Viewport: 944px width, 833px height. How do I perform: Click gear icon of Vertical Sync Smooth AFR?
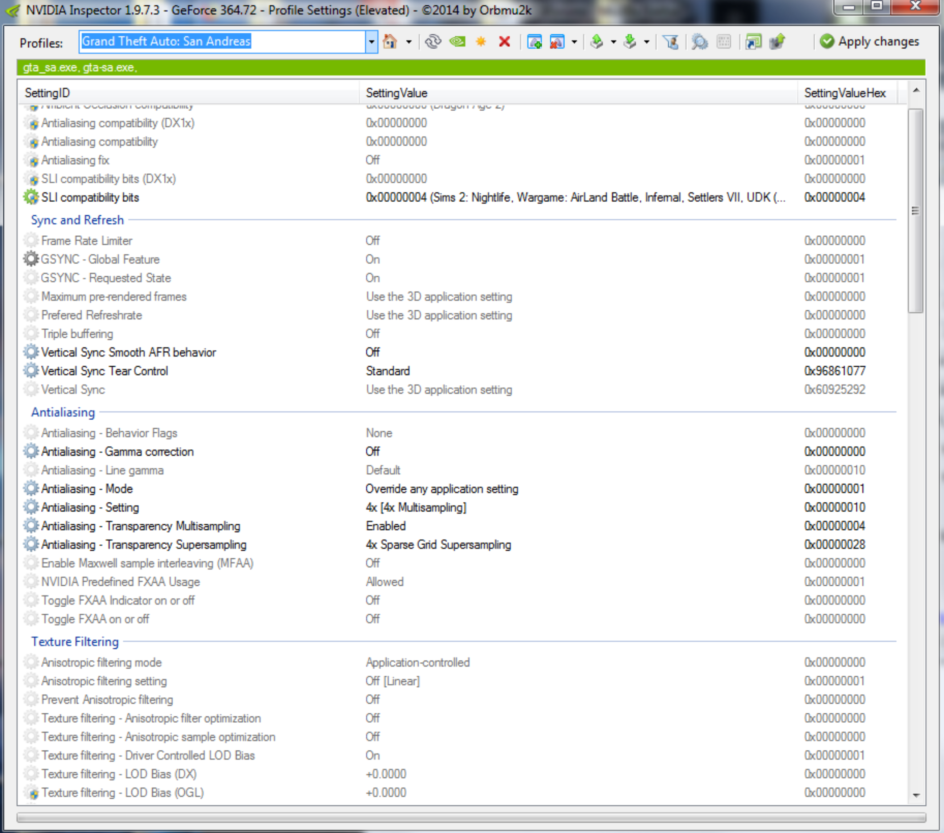[x=31, y=352]
